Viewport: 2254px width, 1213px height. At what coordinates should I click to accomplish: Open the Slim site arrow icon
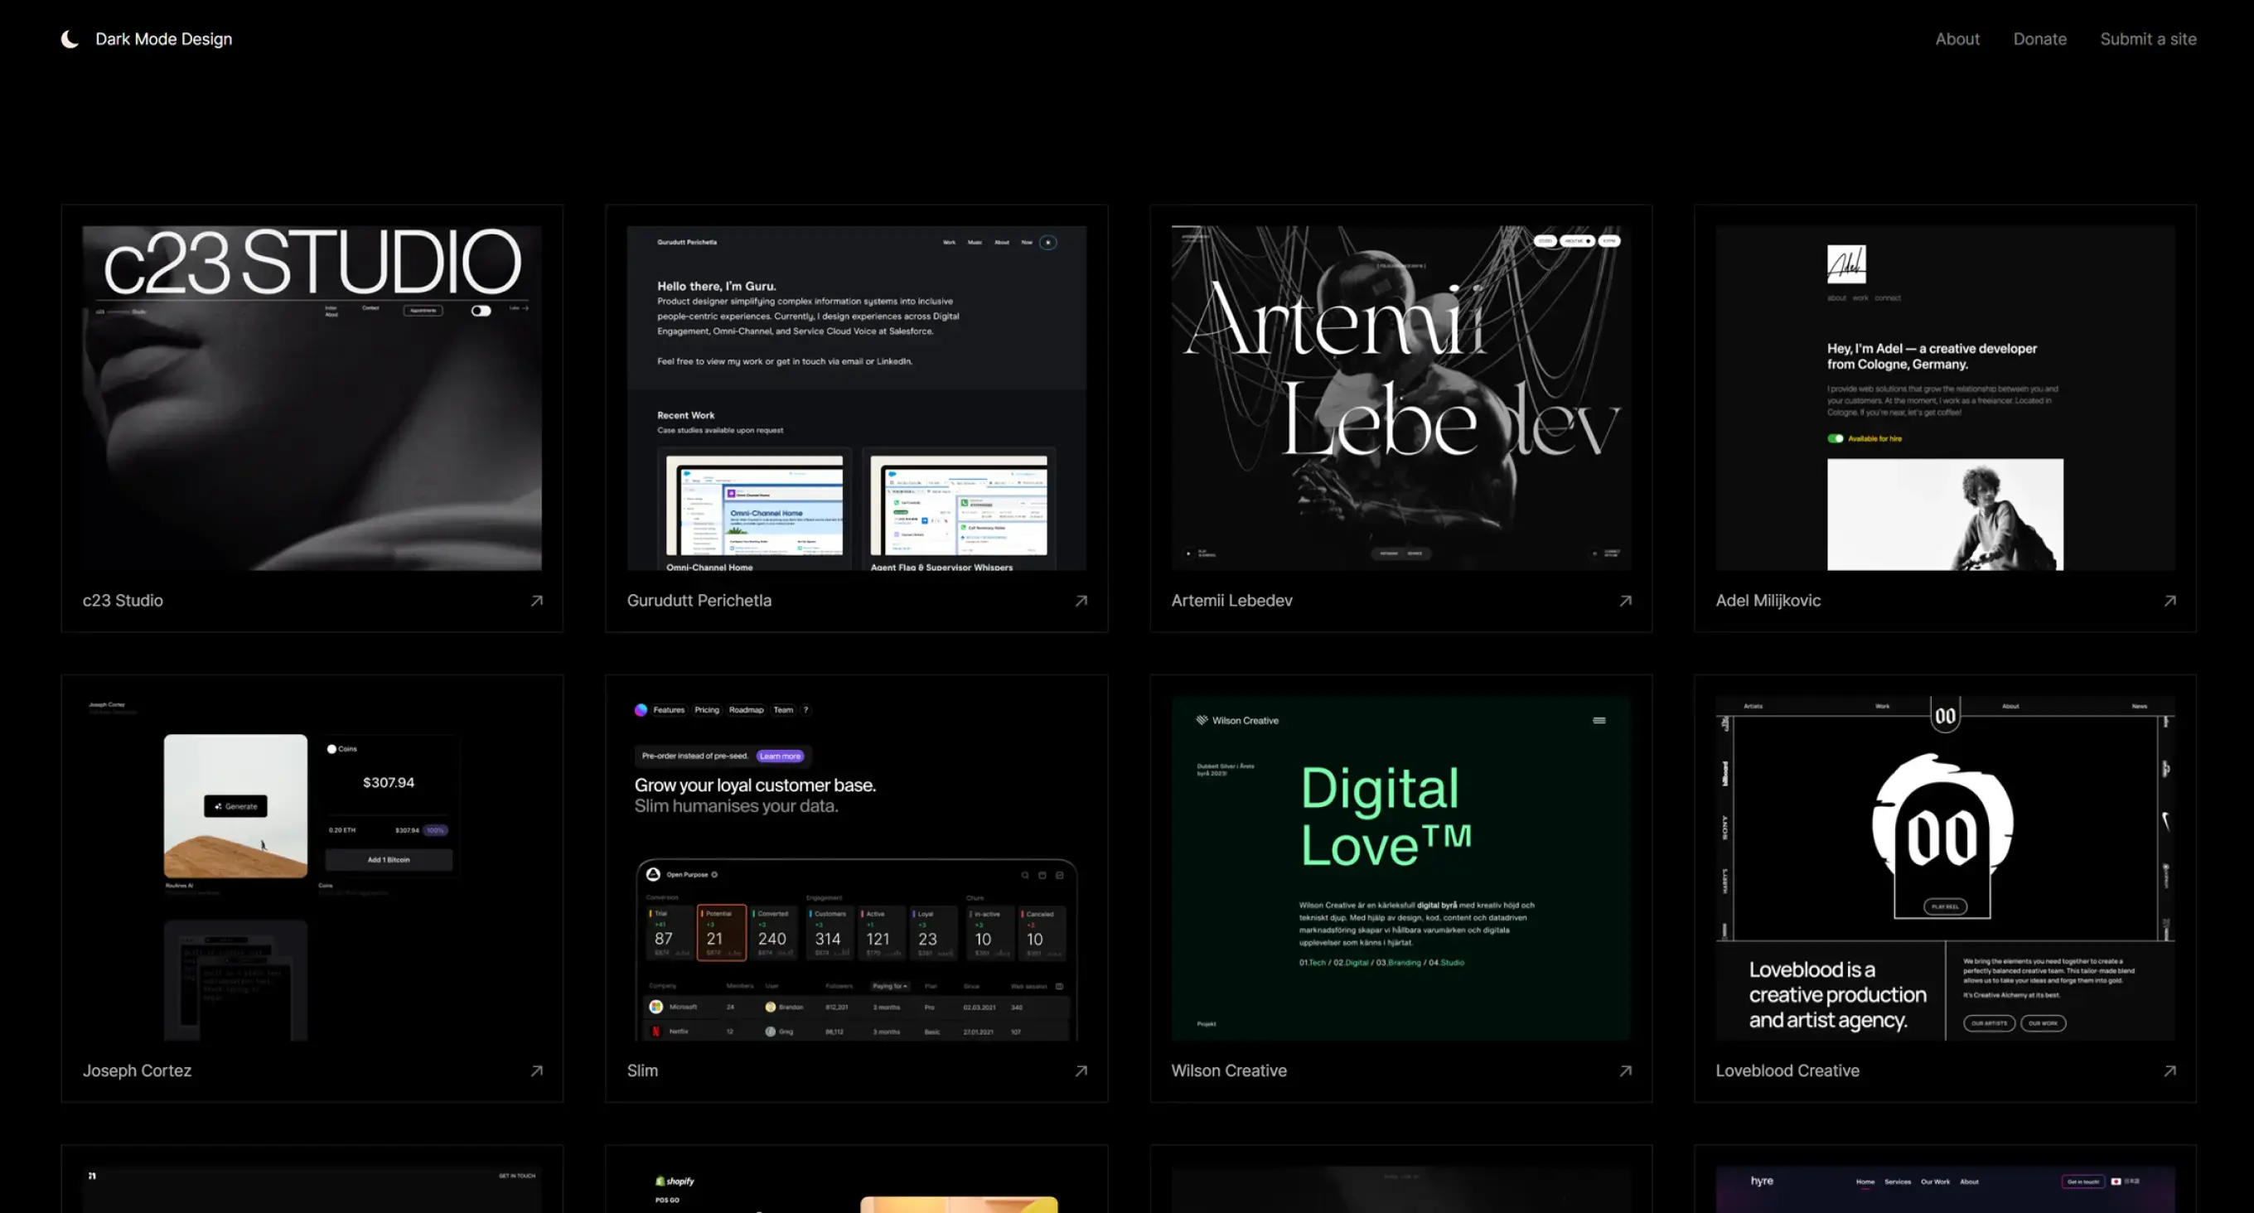point(1081,1070)
